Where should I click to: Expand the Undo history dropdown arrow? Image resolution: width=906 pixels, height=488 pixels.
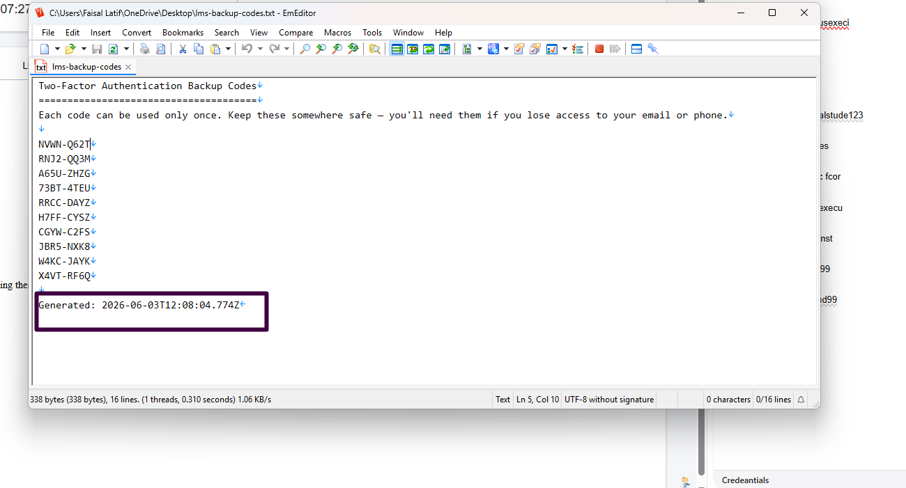[260, 49]
